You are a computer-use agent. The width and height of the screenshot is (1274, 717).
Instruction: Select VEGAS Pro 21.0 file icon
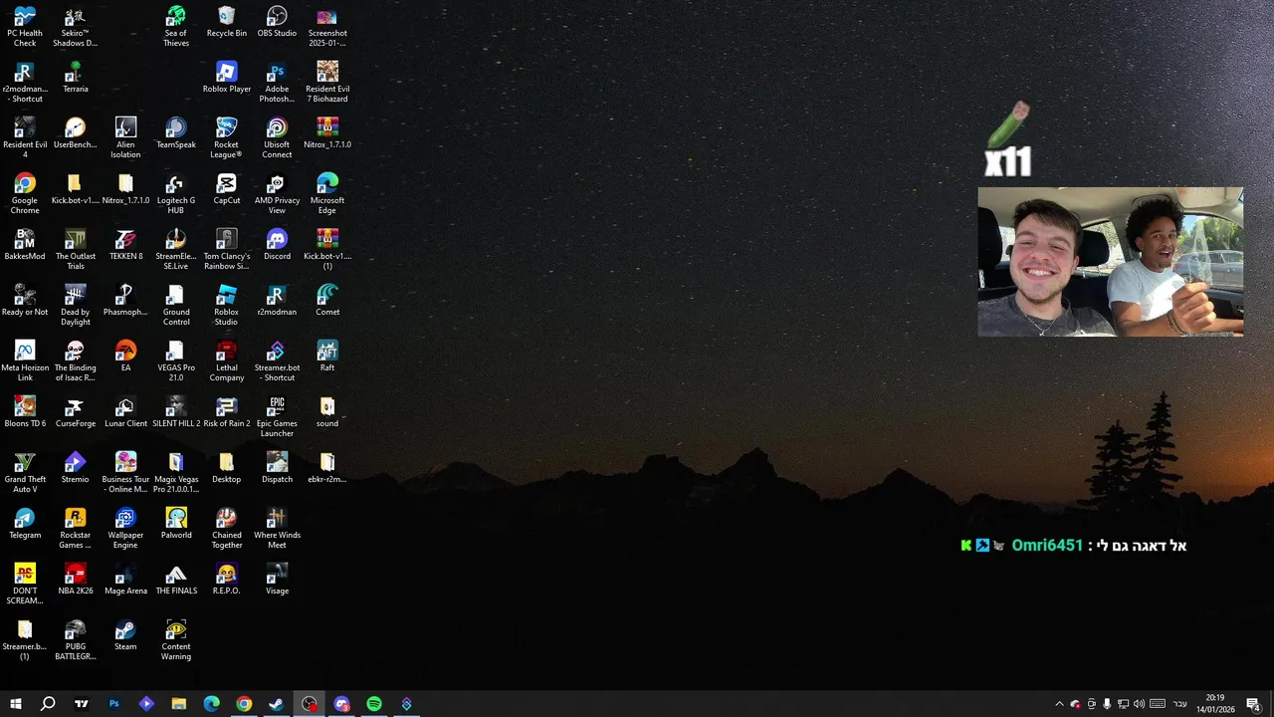(176, 361)
